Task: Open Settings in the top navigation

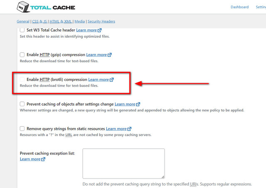Action: click(x=261, y=7)
